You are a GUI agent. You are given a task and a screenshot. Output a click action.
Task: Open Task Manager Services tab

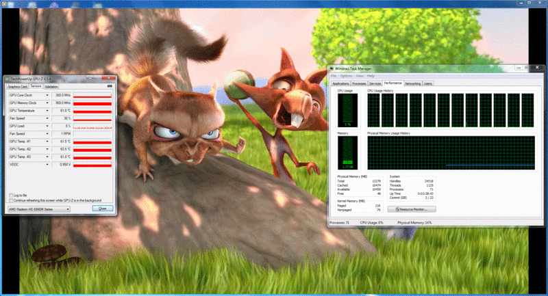coord(375,83)
